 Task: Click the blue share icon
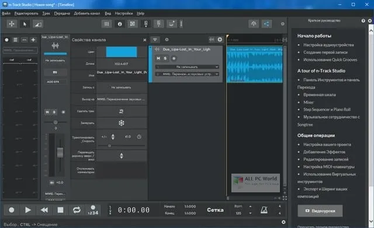point(266,23)
